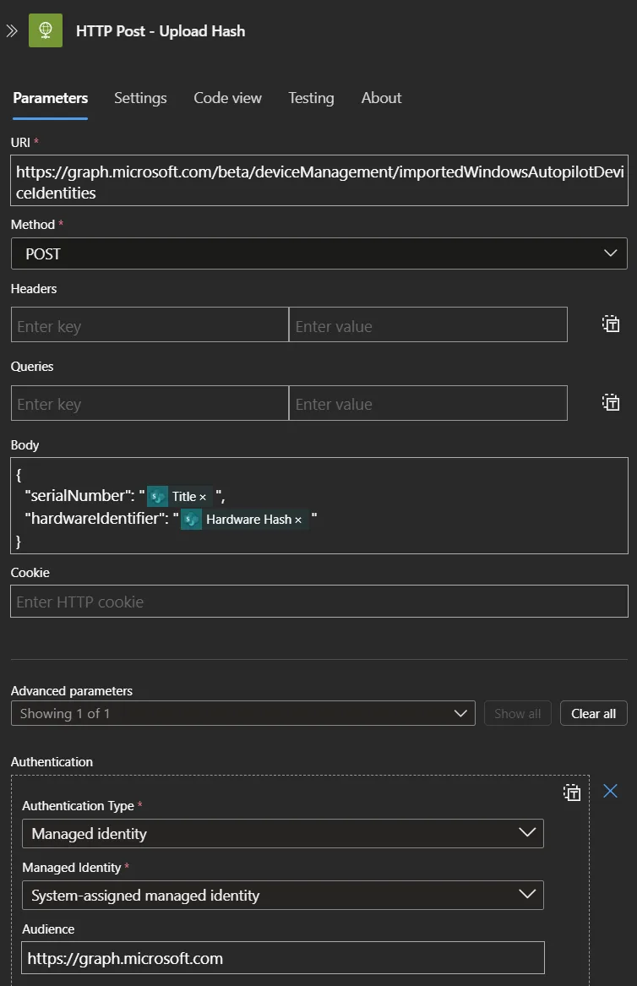Screen dimensions: 637x986
Task: Click the HTTP Post - Upload Hash title
Action: pyautogui.click(x=161, y=30)
